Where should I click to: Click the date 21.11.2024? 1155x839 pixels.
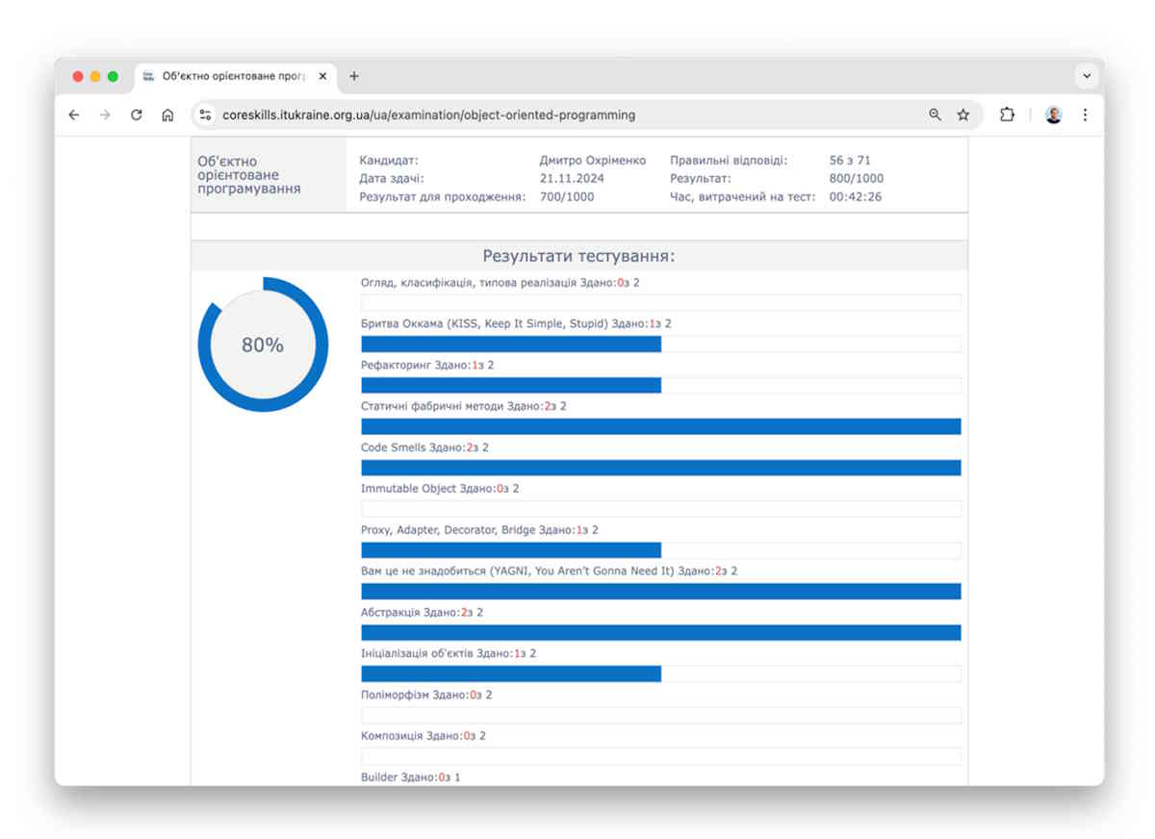pos(572,178)
